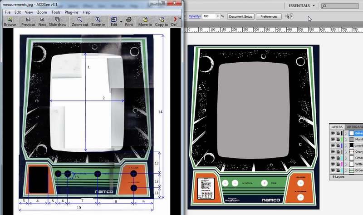Toggle lock on the Galax layer

click(x=338, y=133)
